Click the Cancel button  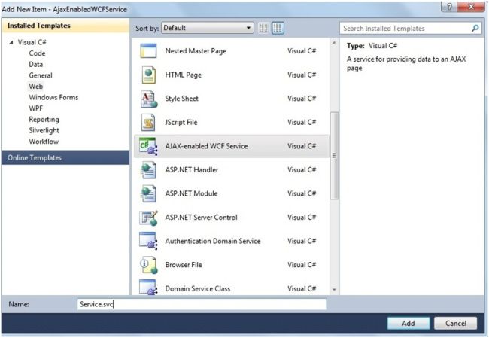point(456,324)
